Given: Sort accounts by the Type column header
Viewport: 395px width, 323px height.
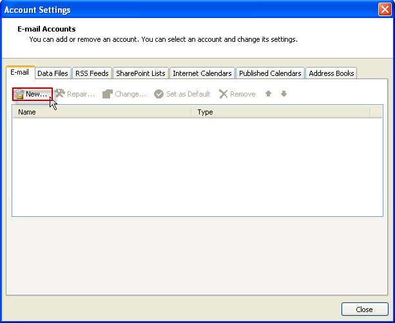Looking at the screenshot, I should [281, 112].
